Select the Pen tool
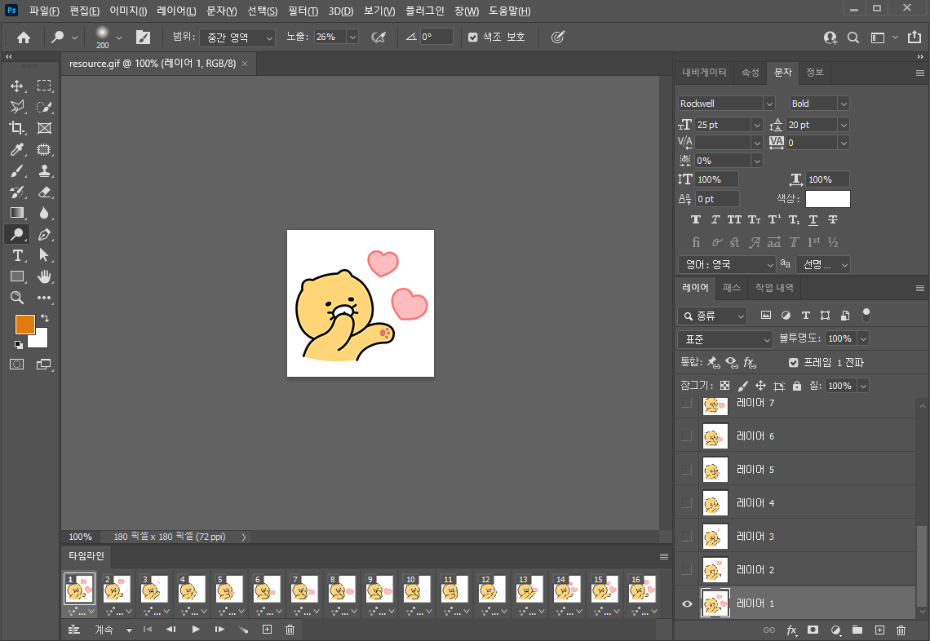Screen dimensions: 930x641 tap(44, 234)
